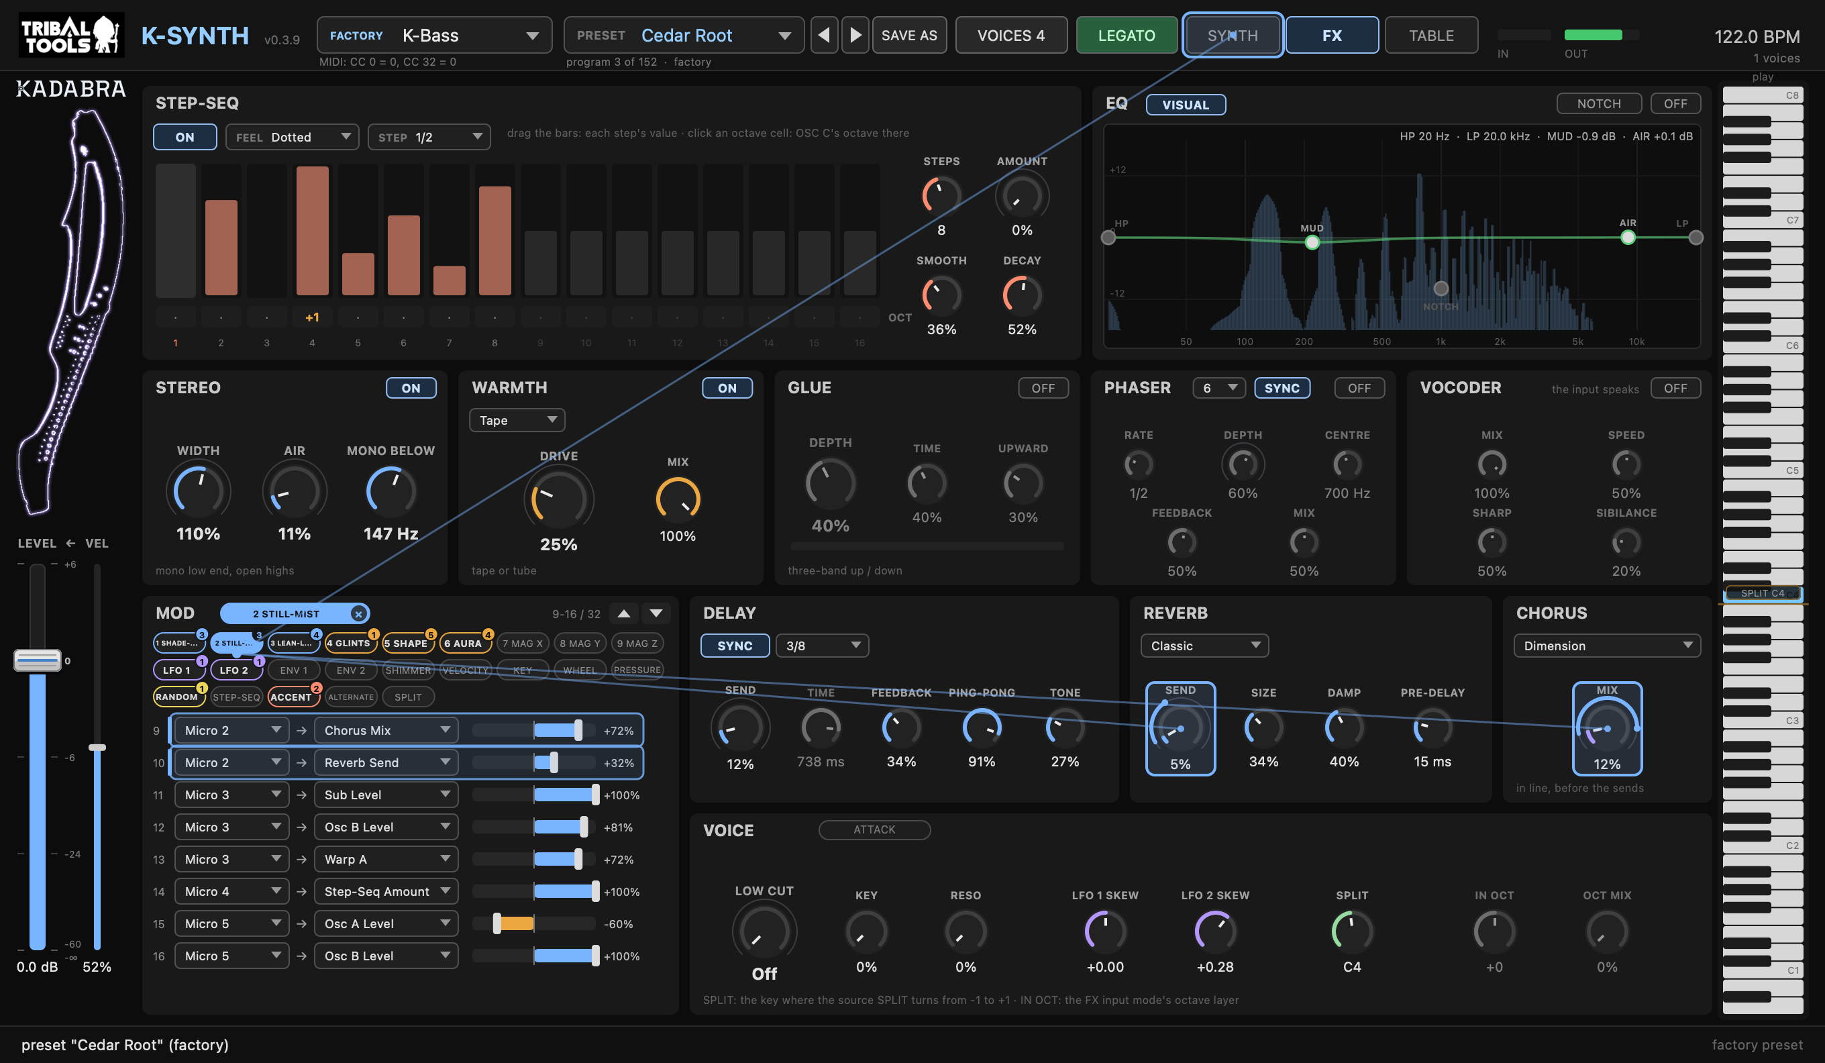Viewport: 1825px width, 1063px height.
Task: Click the Tribal Tools logo
Action: coord(71,35)
